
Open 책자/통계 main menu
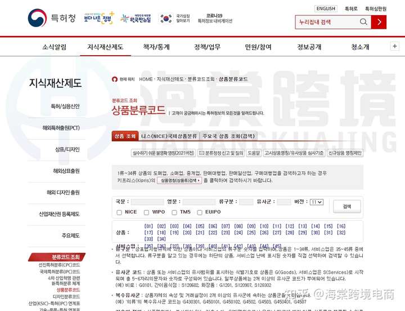click(x=156, y=47)
